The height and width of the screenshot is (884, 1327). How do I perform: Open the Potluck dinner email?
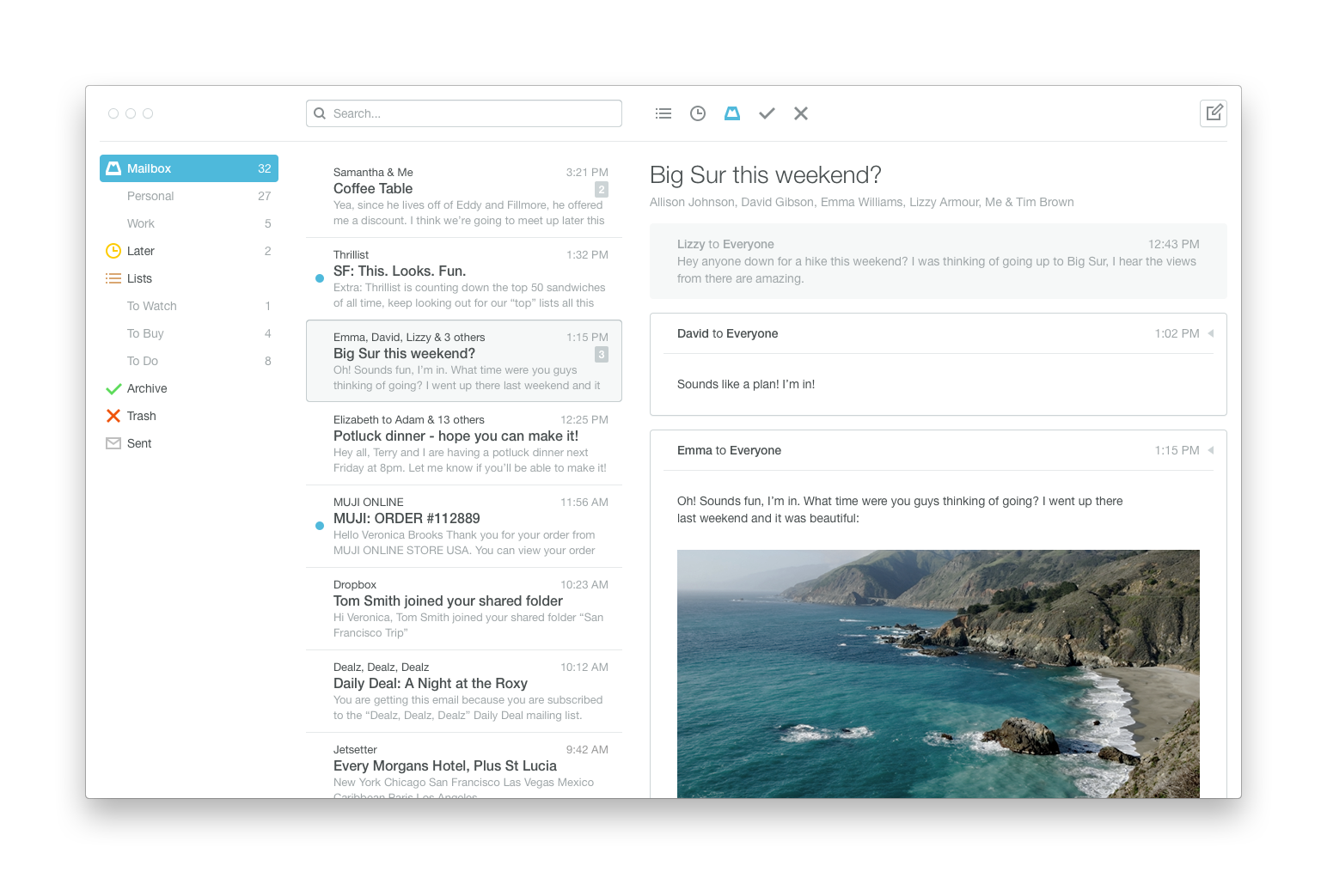click(464, 443)
